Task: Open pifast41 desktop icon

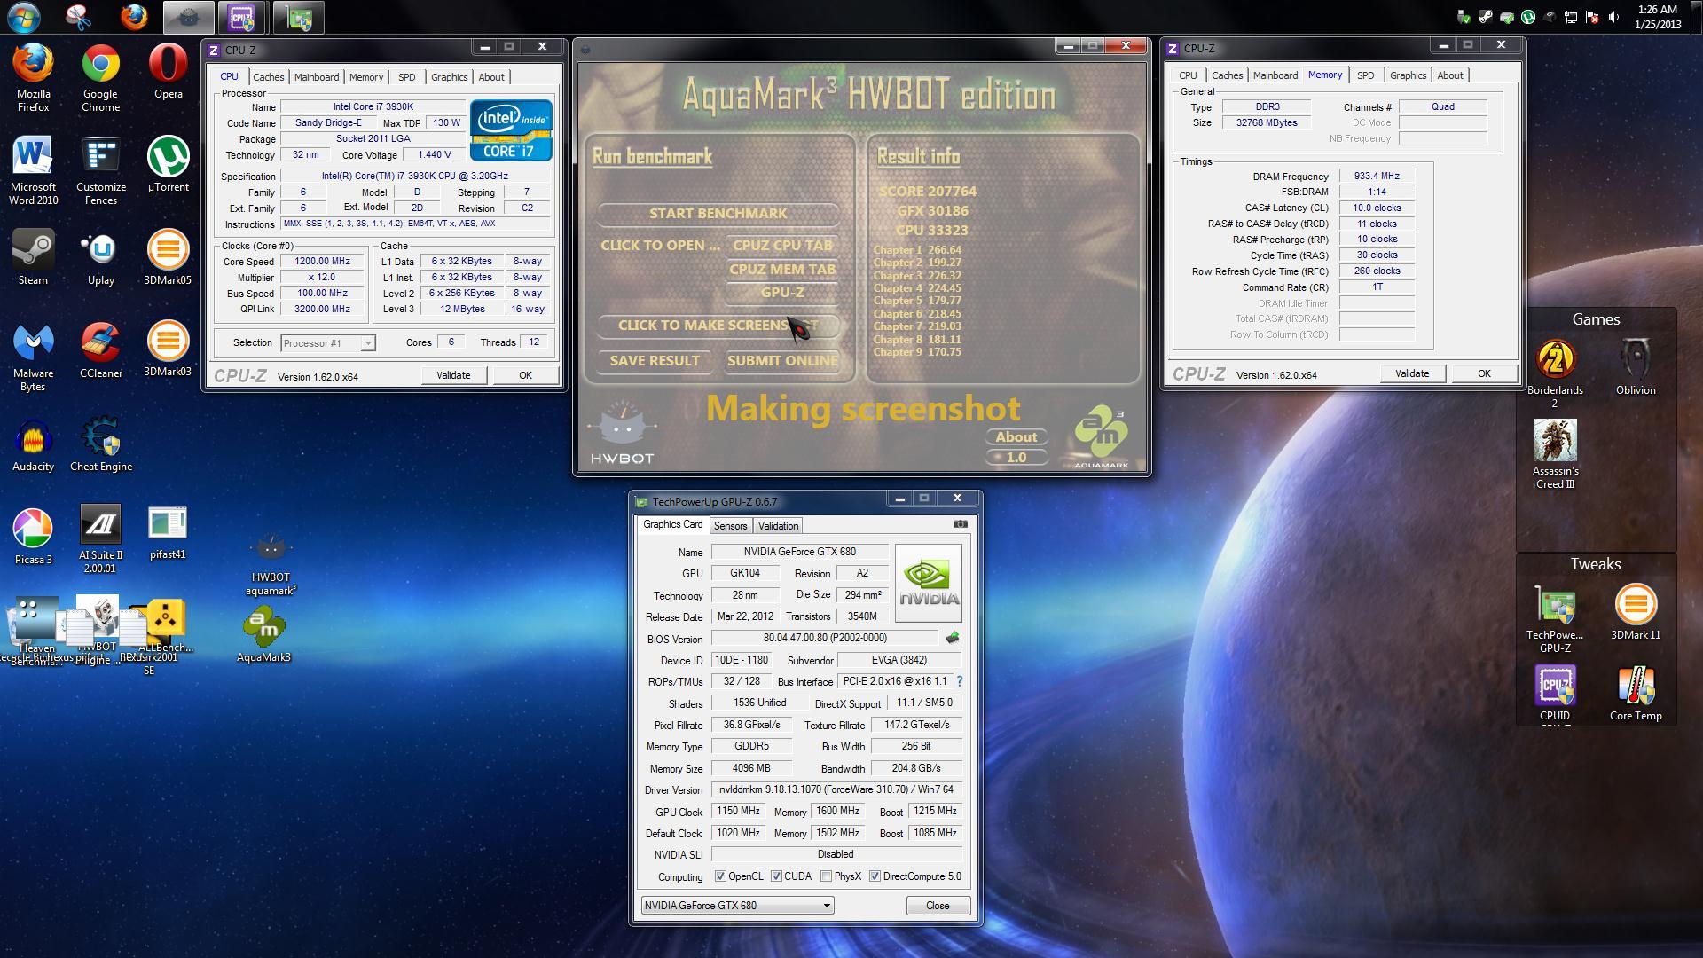Action: [x=168, y=533]
